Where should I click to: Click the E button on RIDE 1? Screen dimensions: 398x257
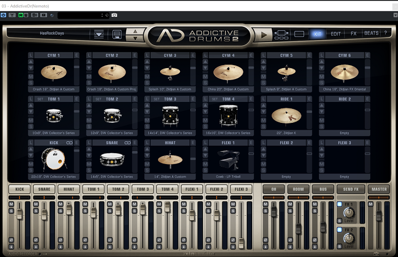tap(309, 99)
